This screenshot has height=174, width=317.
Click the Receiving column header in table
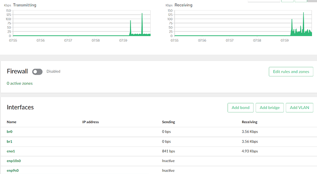point(249,122)
